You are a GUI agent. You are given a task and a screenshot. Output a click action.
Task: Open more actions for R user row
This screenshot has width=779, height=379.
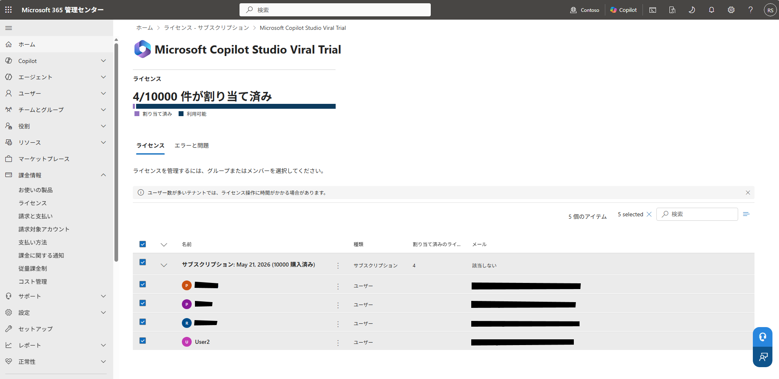(338, 323)
